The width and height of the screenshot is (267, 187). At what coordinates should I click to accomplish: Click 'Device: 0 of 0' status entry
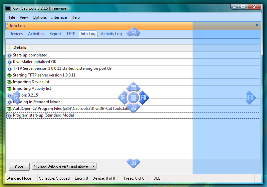coord(104,178)
